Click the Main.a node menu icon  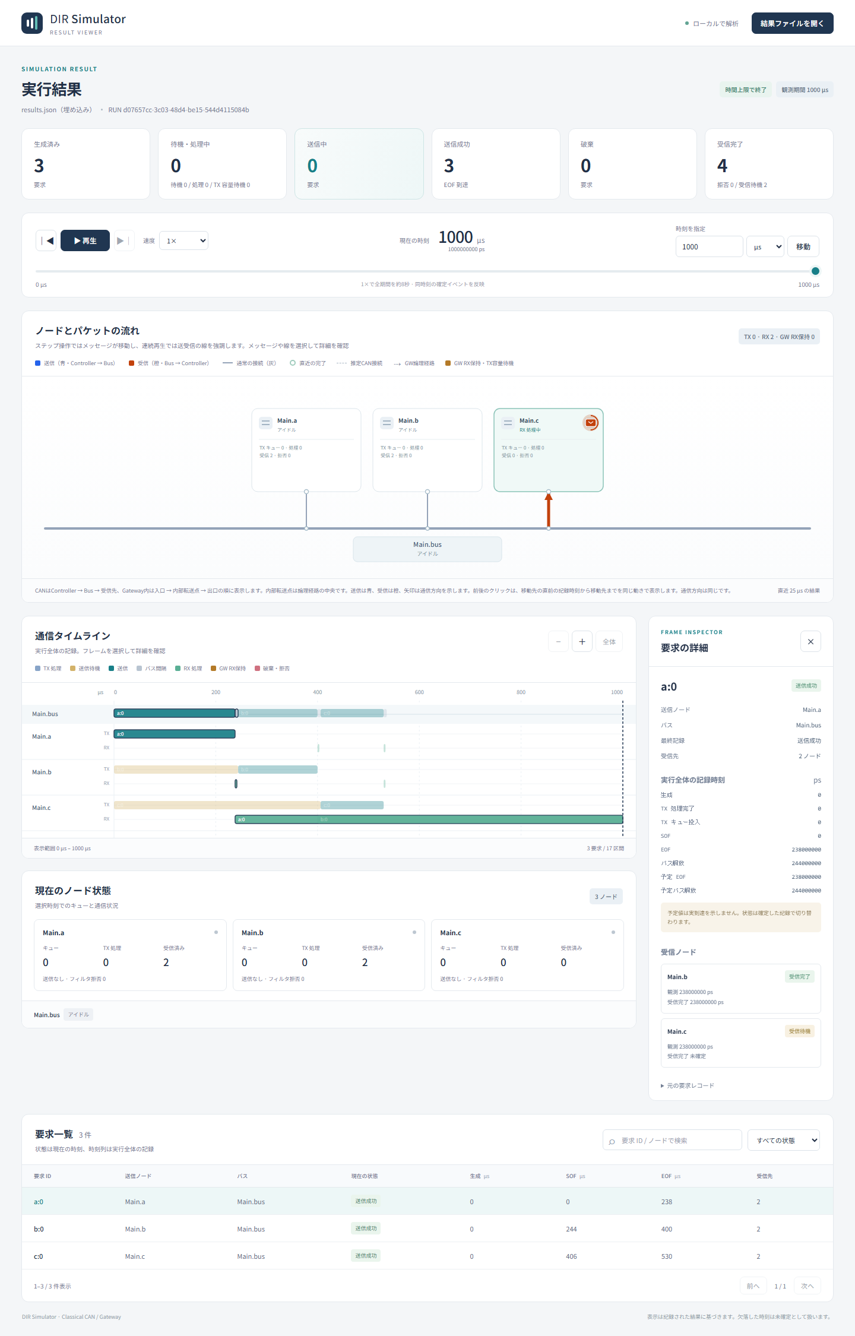pyautogui.click(x=266, y=423)
